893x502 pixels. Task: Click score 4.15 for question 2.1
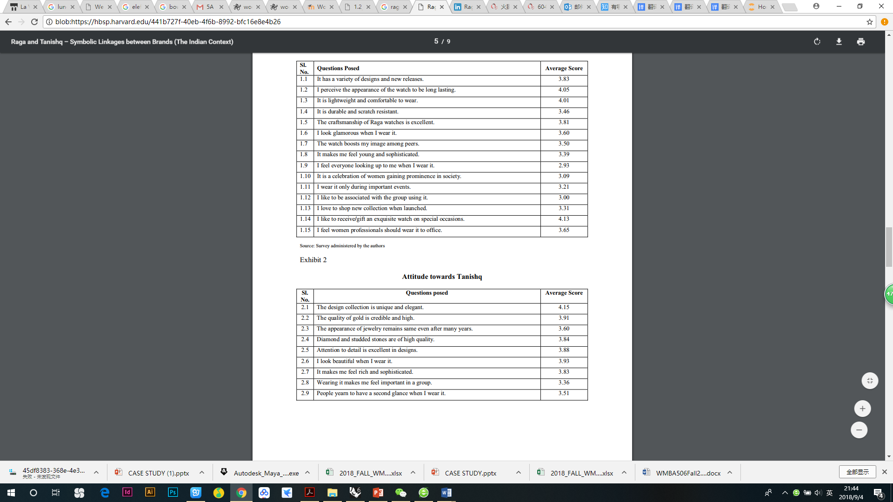tap(564, 307)
